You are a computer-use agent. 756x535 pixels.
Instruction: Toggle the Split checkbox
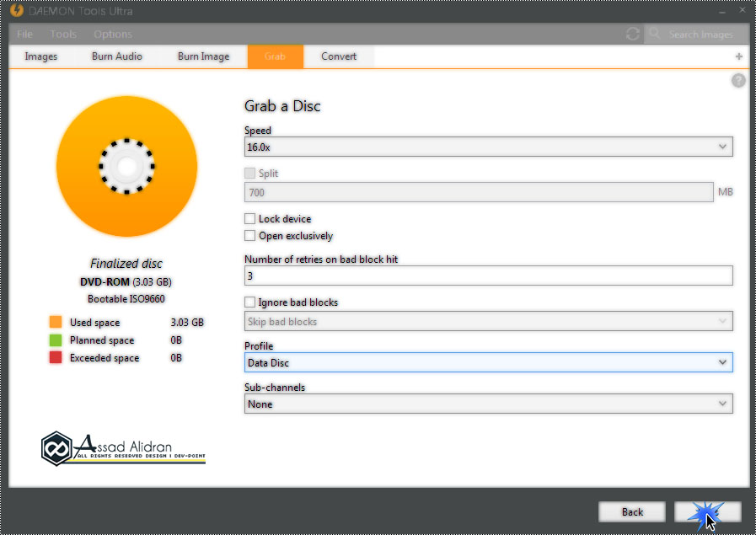pos(249,173)
